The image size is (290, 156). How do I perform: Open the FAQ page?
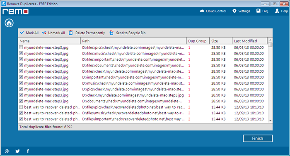(262, 11)
